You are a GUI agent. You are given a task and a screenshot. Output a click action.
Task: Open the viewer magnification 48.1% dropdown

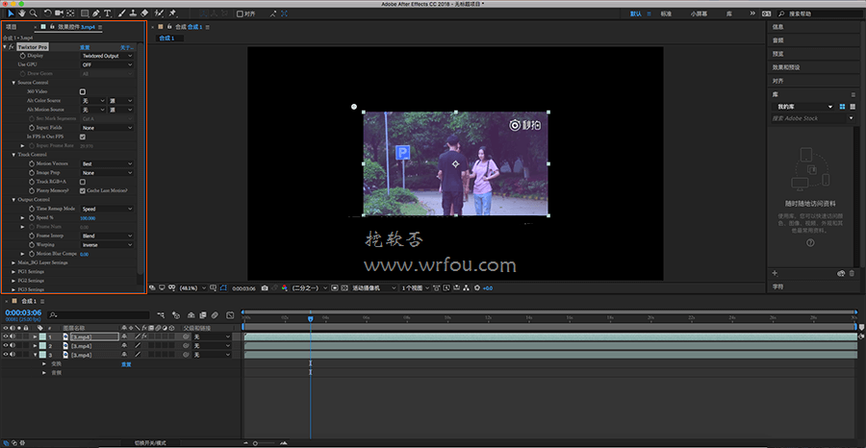point(192,288)
